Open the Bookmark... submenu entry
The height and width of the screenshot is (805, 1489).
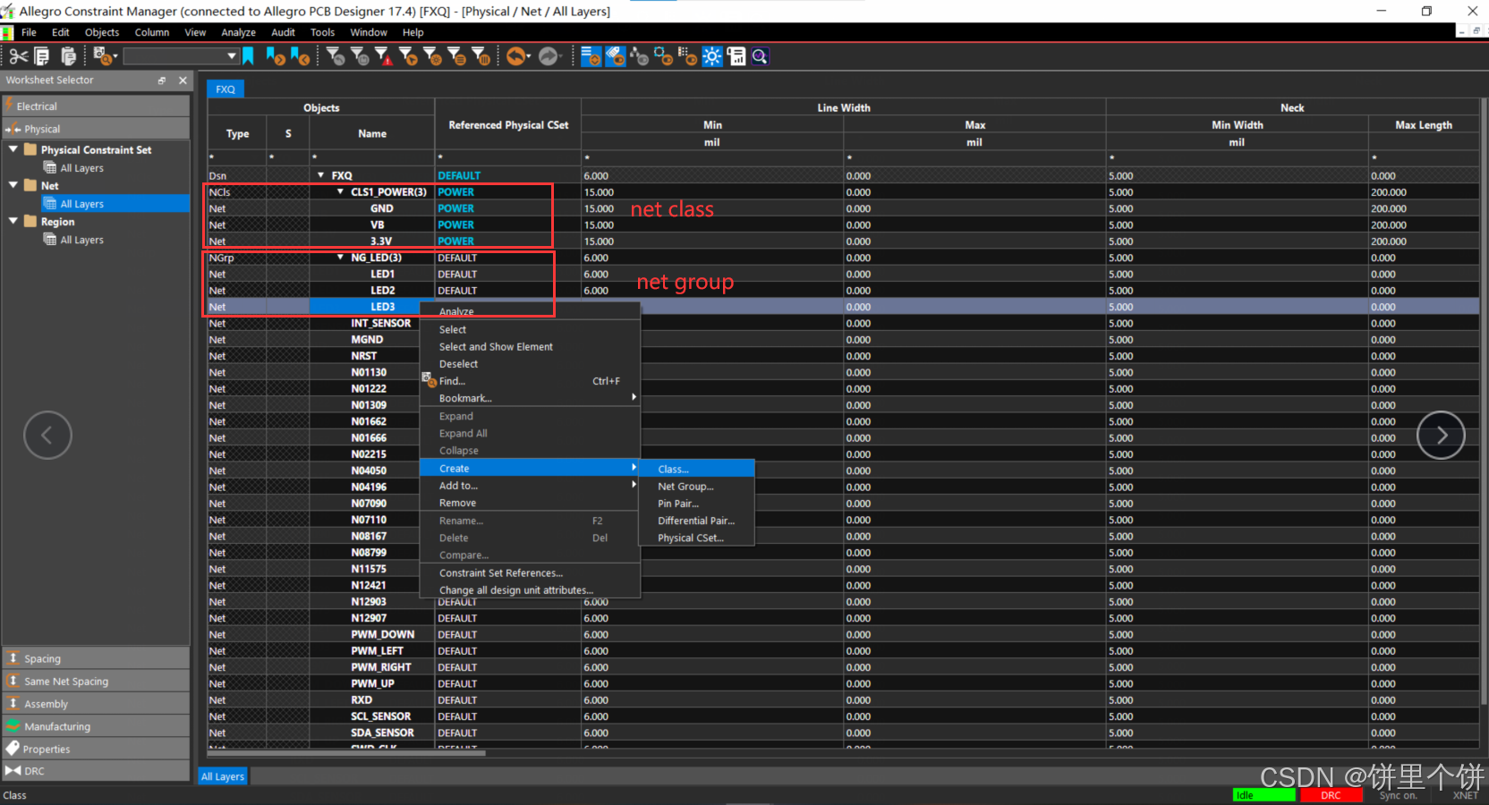point(530,398)
